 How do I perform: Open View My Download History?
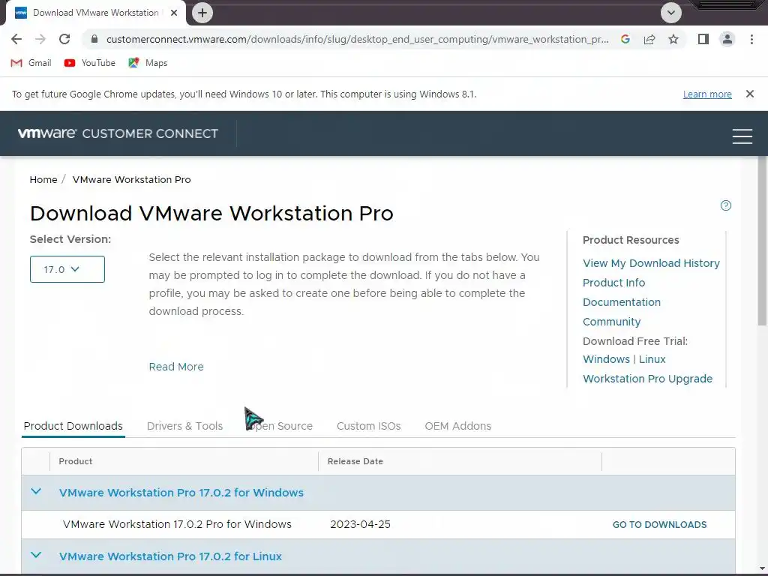[651, 263]
